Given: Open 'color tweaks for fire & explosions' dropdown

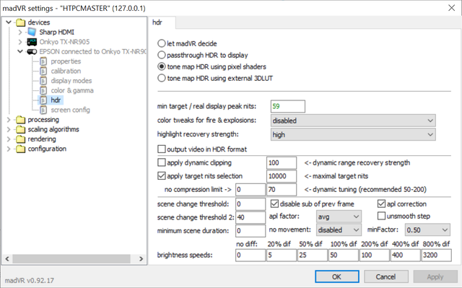Looking at the screenshot, I should click(x=353, y=121).
